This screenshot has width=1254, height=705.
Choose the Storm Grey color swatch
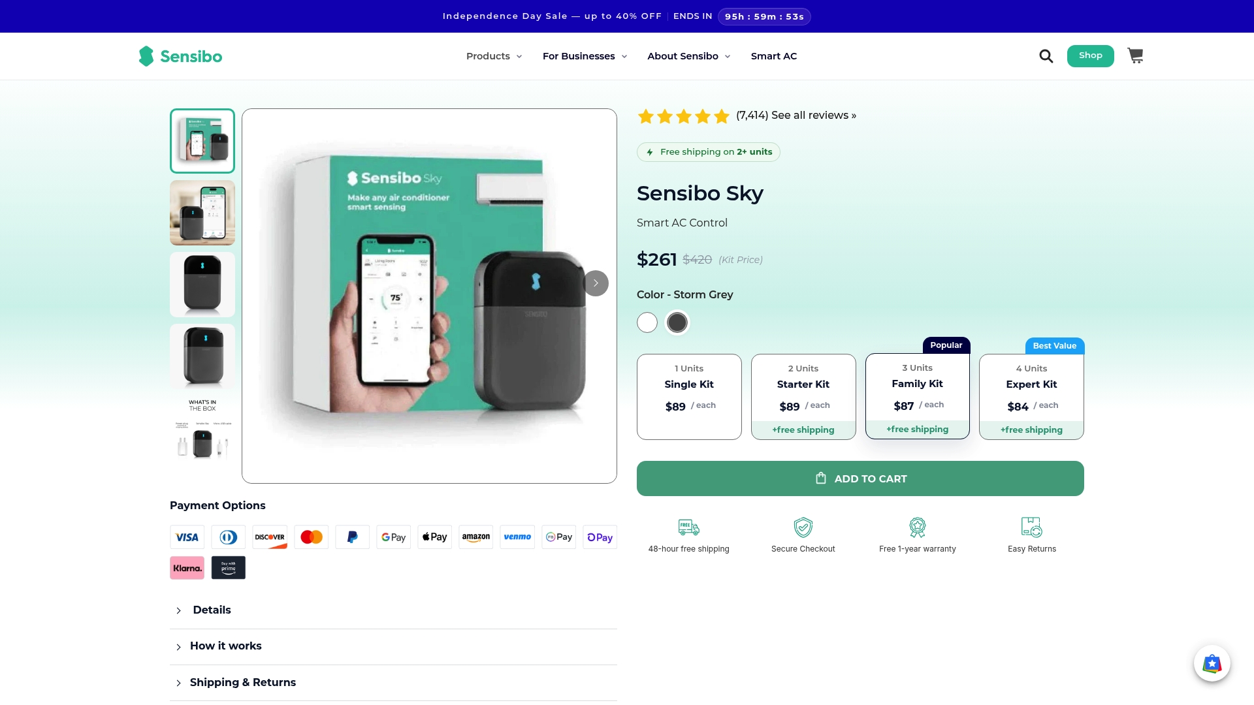tap(677, 322)
